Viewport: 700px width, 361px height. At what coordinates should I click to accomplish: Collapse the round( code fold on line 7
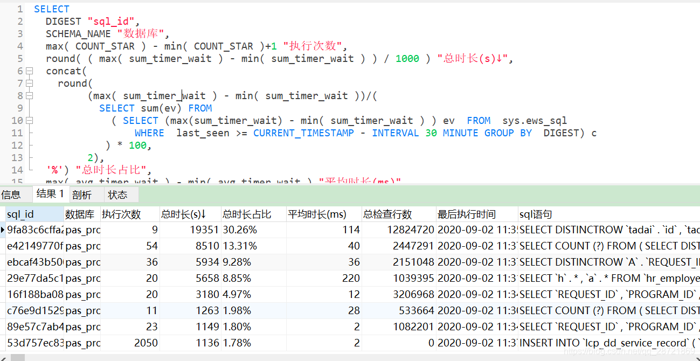tap(30, 84)
